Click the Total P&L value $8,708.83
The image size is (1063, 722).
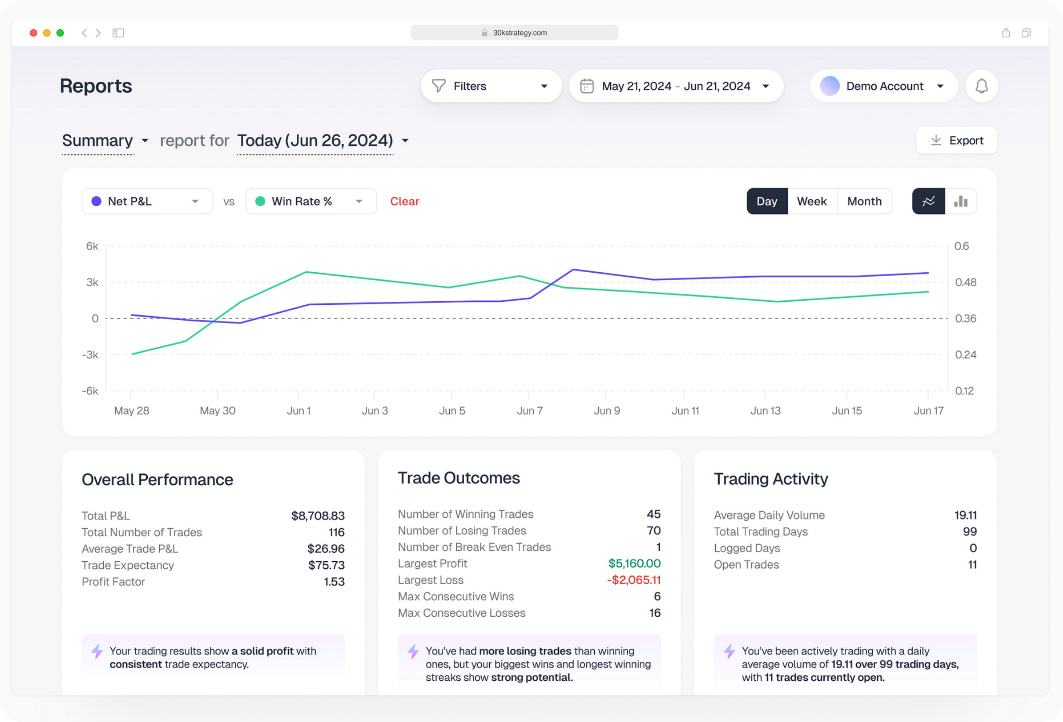tap(318, 516)
